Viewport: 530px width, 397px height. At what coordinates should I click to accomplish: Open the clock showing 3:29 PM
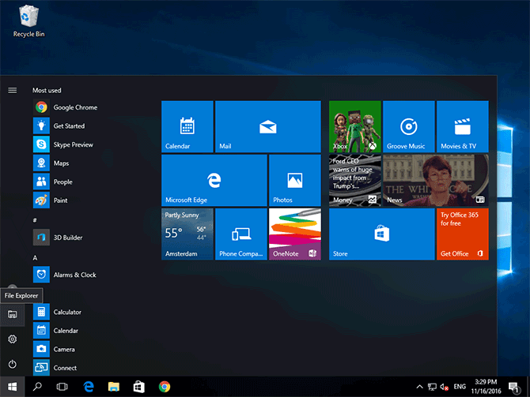(x=486, y=387)
